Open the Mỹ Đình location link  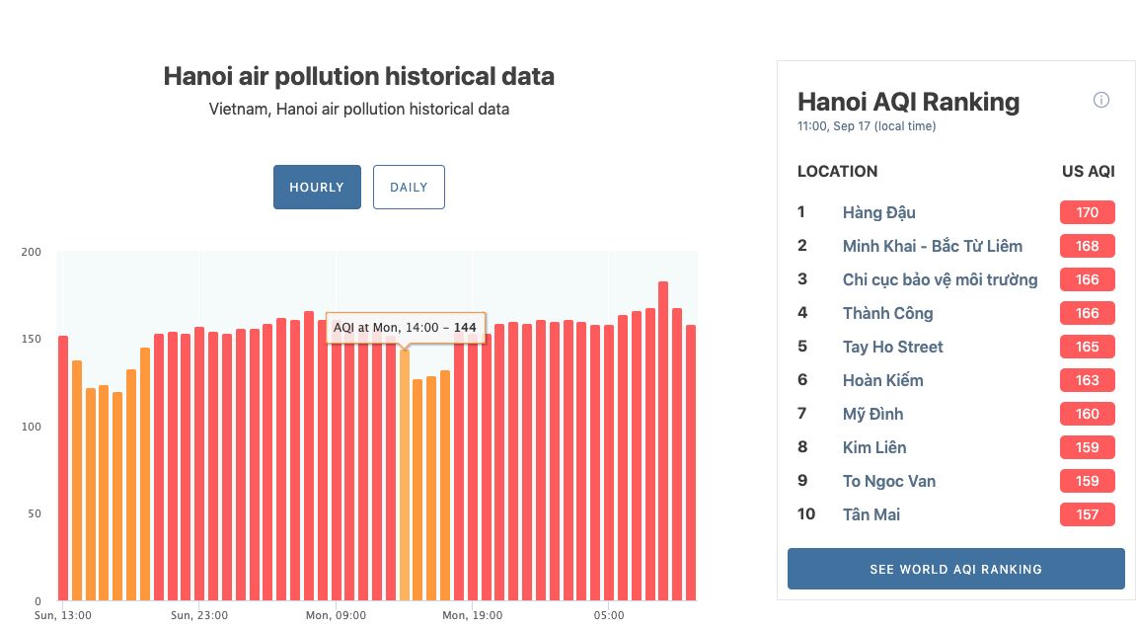[x=872, y=414]
